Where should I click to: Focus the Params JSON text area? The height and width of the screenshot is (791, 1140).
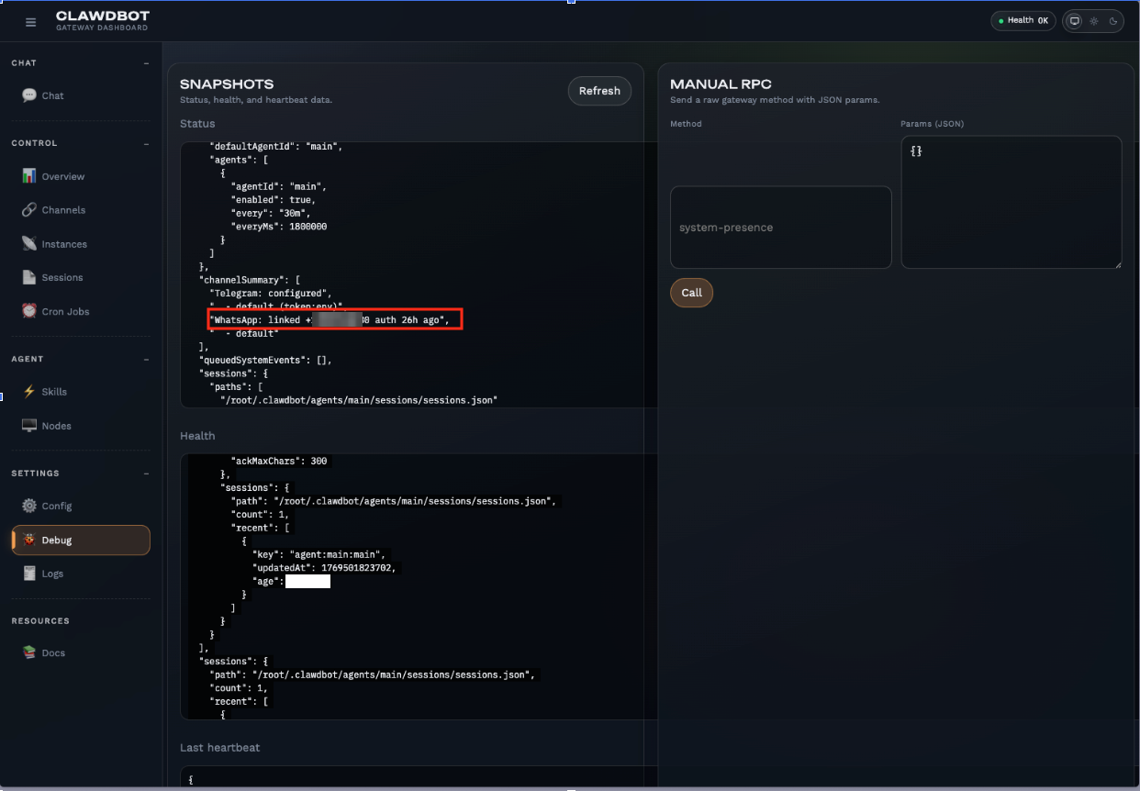(x=1011, y=202)
